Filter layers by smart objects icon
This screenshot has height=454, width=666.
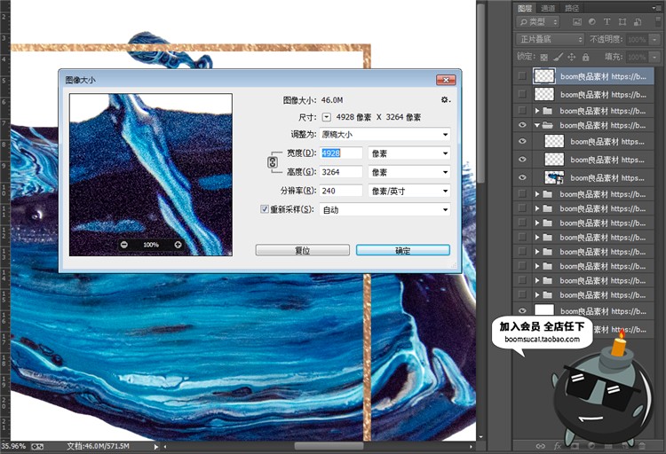[x=638, y=21]
